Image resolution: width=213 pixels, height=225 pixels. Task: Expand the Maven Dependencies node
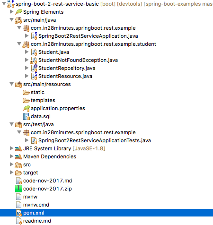point(11,156)
